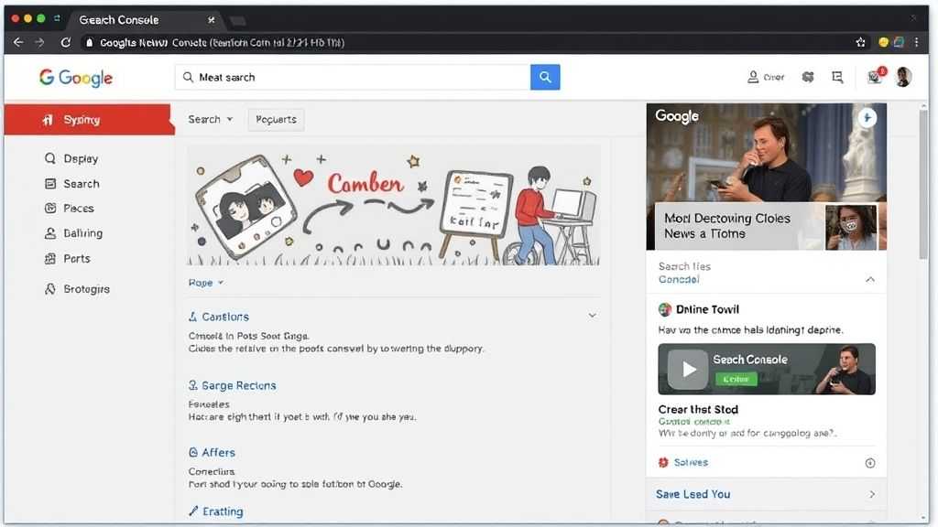
Task: Click the 'Dnline Towil' heading icon
Action: (x=665, y=309)
